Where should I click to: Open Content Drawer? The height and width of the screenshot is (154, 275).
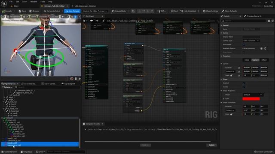coord(9,152)
